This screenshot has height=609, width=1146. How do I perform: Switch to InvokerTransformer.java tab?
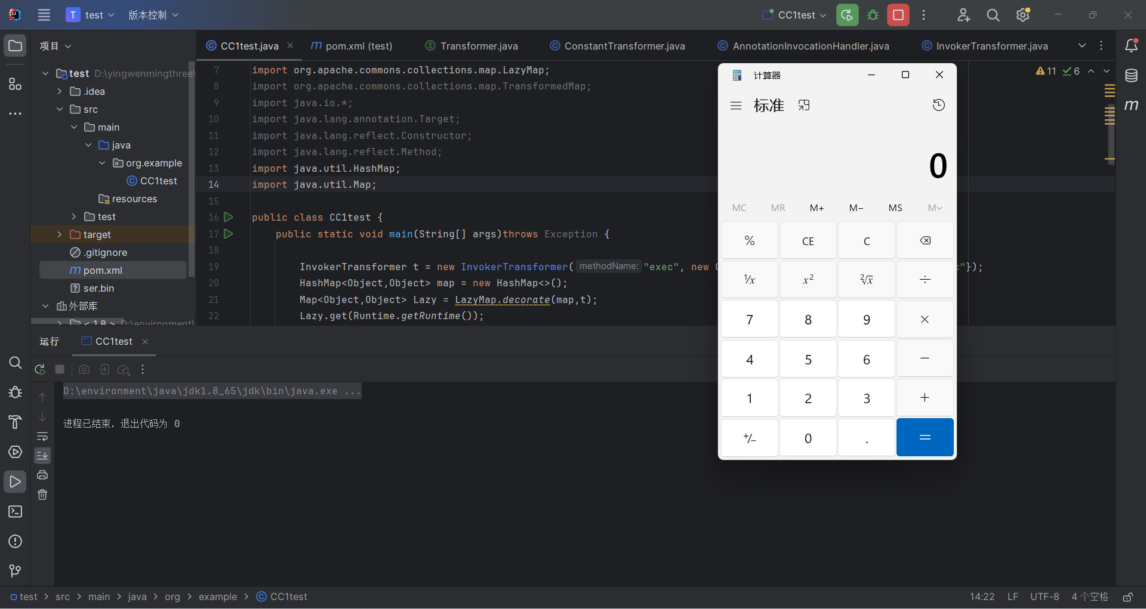pyautogui.click(x=984, y=46)
